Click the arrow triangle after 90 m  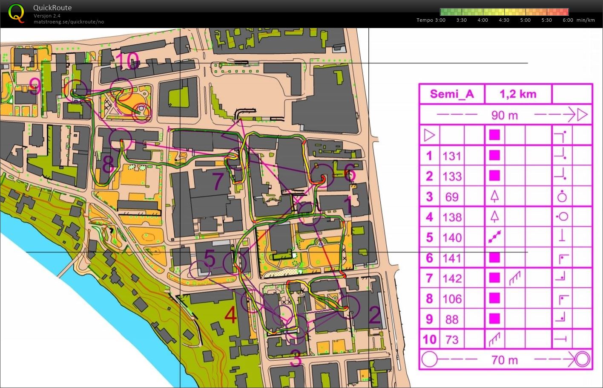point(582,115)
